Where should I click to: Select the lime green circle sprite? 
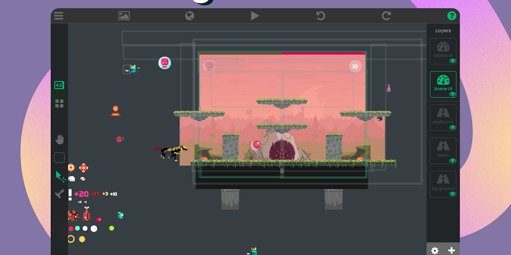[x=111, y=228]
